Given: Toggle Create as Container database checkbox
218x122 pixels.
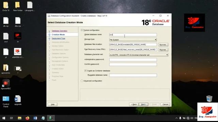Looking at the screenshot, I should pyautogui.click(x=85, y=71).
